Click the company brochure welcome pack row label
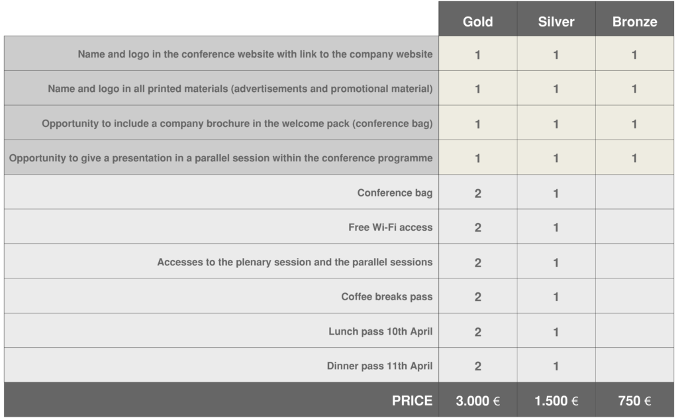The width and height of the screenshot is (678, 420). pos(237,124)
